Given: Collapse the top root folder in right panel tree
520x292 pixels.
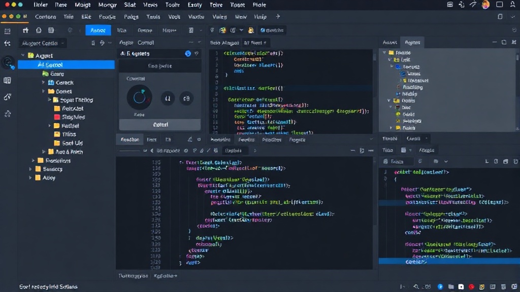Looking at the screenshot, I should [384, 53].
